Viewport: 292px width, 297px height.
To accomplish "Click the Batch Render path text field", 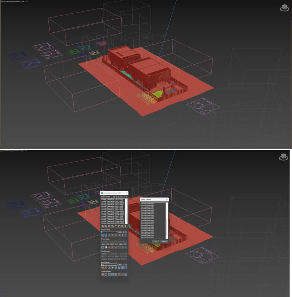I will [109, 265].
